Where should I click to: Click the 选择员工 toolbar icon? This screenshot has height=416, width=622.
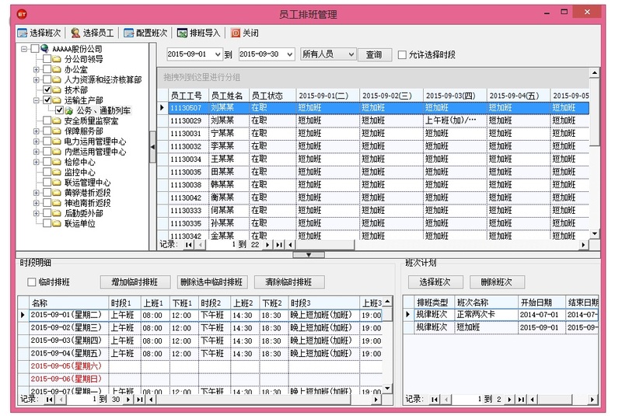[x=75, y=33]
